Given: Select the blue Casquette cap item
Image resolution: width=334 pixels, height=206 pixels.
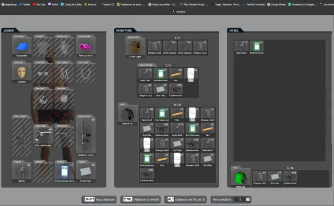Looking at the screenshot, I should point(21,46).
